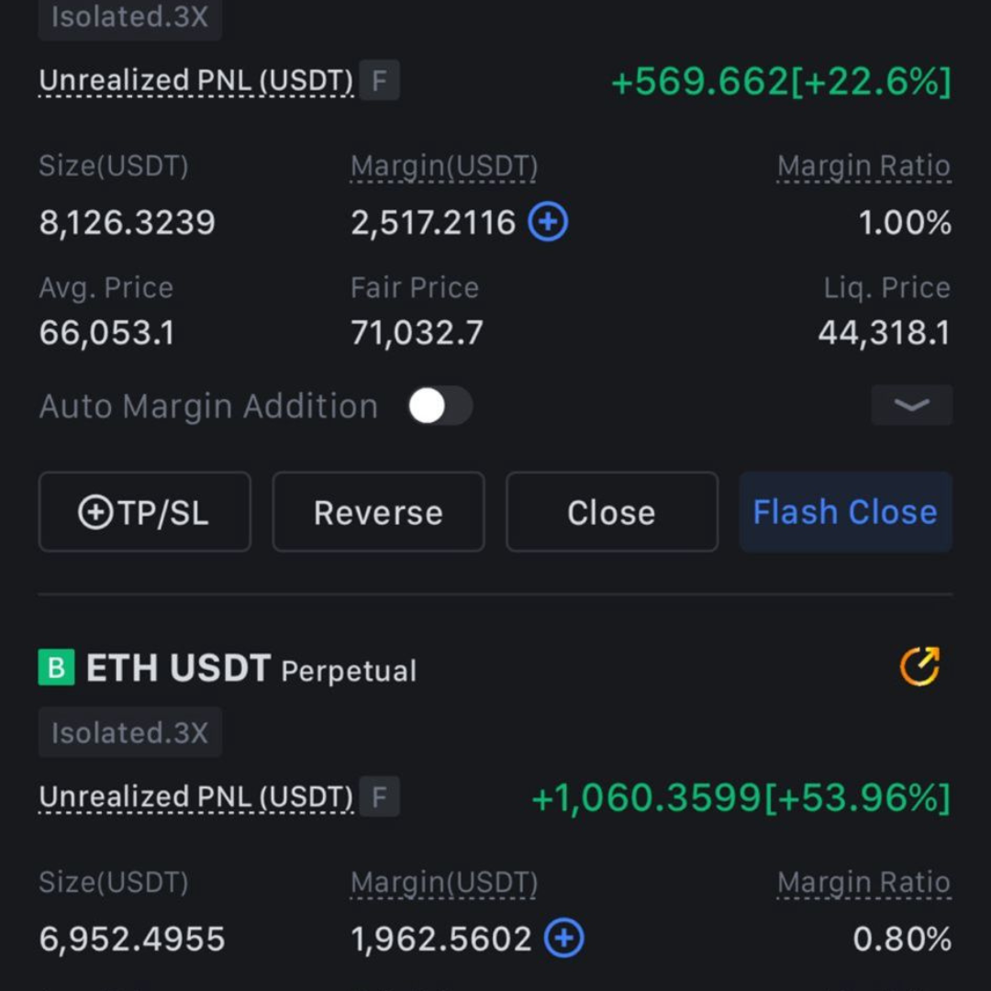Screen dimensions: 991x991
Task: Tap ETH position's Unrealized PNL (USDT) label
Action: 195,796
